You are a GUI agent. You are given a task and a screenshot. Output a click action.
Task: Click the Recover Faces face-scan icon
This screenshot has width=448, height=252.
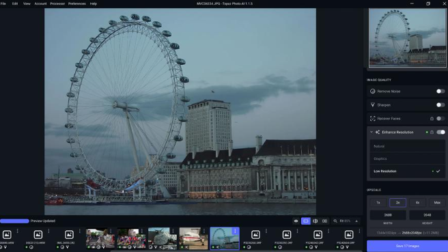(x=373, y=119)
